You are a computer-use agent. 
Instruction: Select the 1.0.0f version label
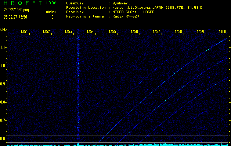coord(51,3)
